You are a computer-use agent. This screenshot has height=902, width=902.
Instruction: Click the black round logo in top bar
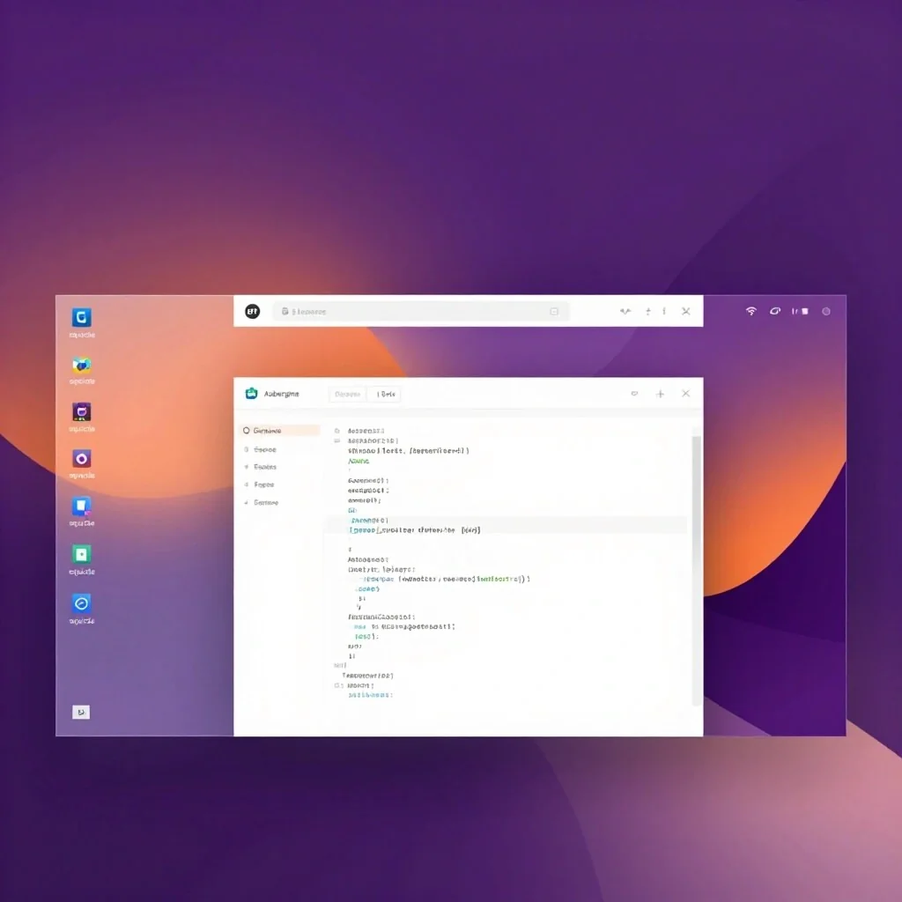(252, 311)
